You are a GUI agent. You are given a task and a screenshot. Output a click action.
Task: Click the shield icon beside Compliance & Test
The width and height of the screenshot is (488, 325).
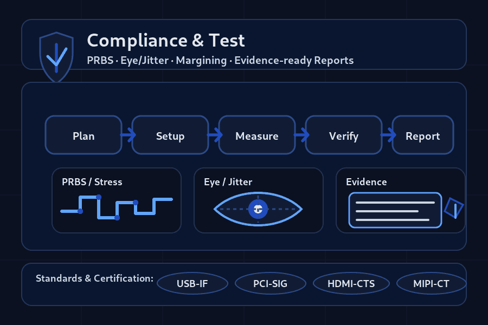(x=56, y=57)
